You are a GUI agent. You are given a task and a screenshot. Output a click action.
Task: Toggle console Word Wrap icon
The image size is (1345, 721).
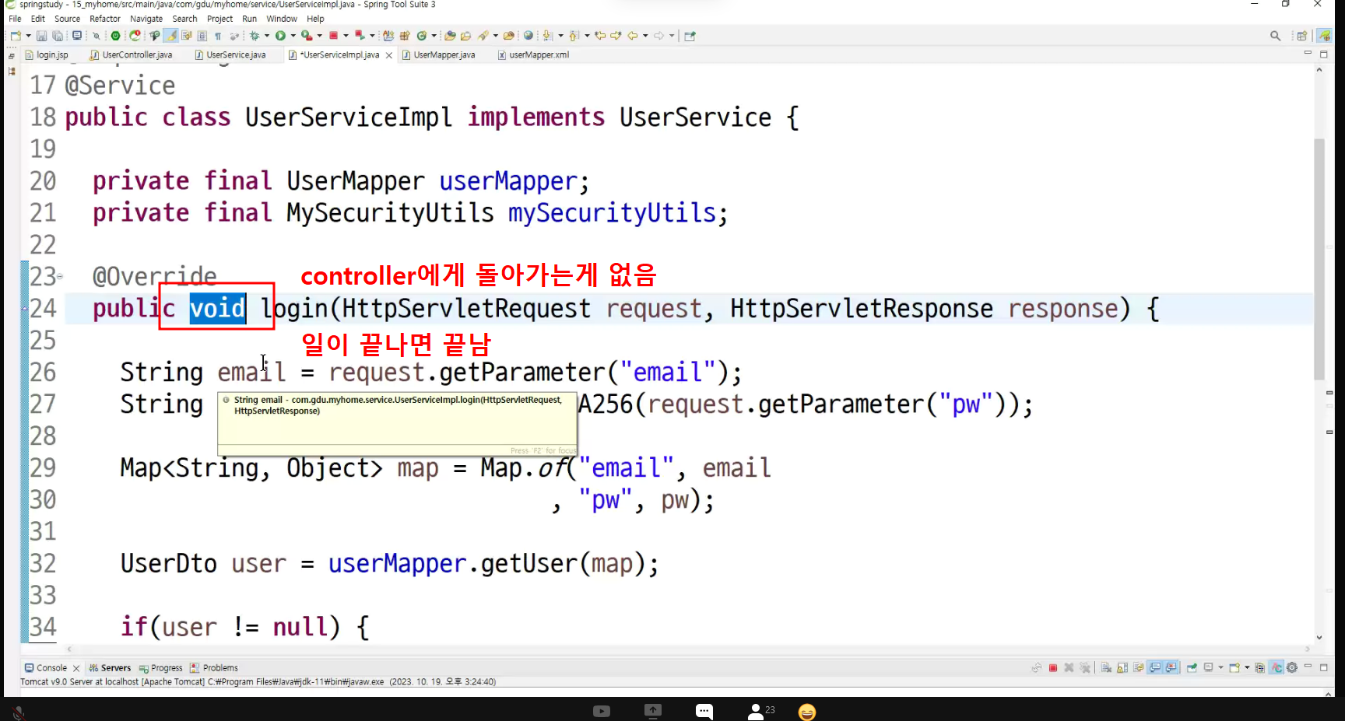pos(1139,667)
